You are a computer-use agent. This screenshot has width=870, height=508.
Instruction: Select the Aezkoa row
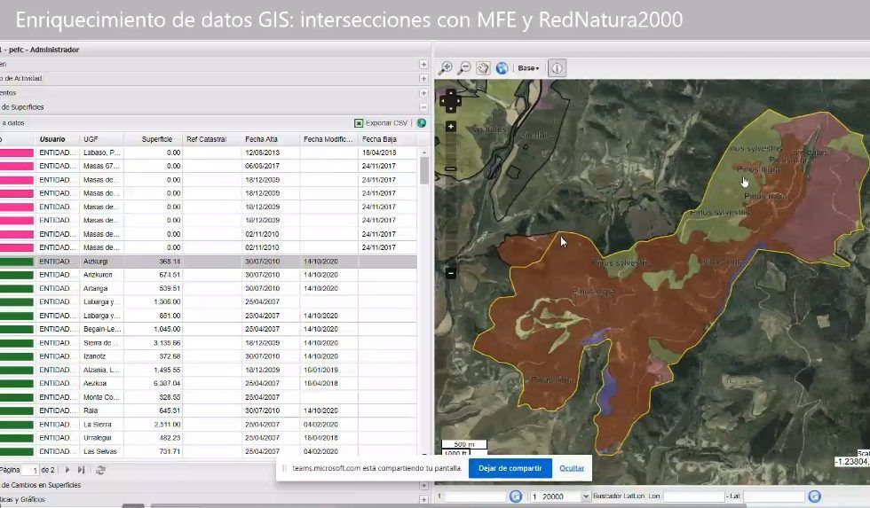point(208,383)
